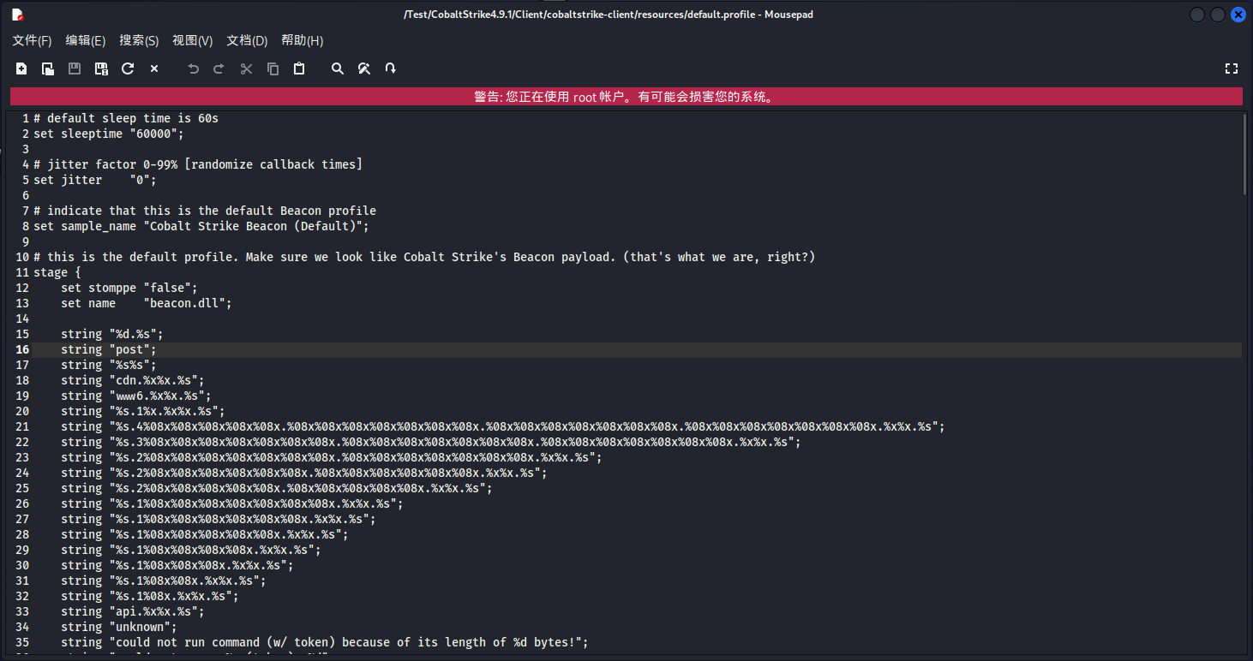
Task: Open the 帮助(H) menu
Action: [302, 40]
